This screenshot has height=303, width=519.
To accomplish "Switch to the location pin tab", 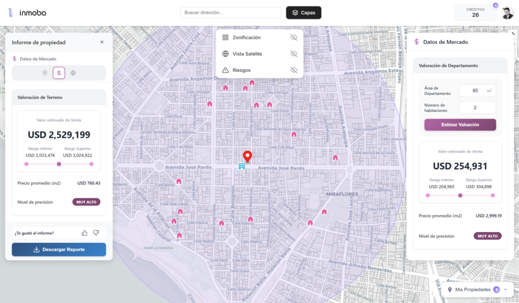I will tap(45, 73).
